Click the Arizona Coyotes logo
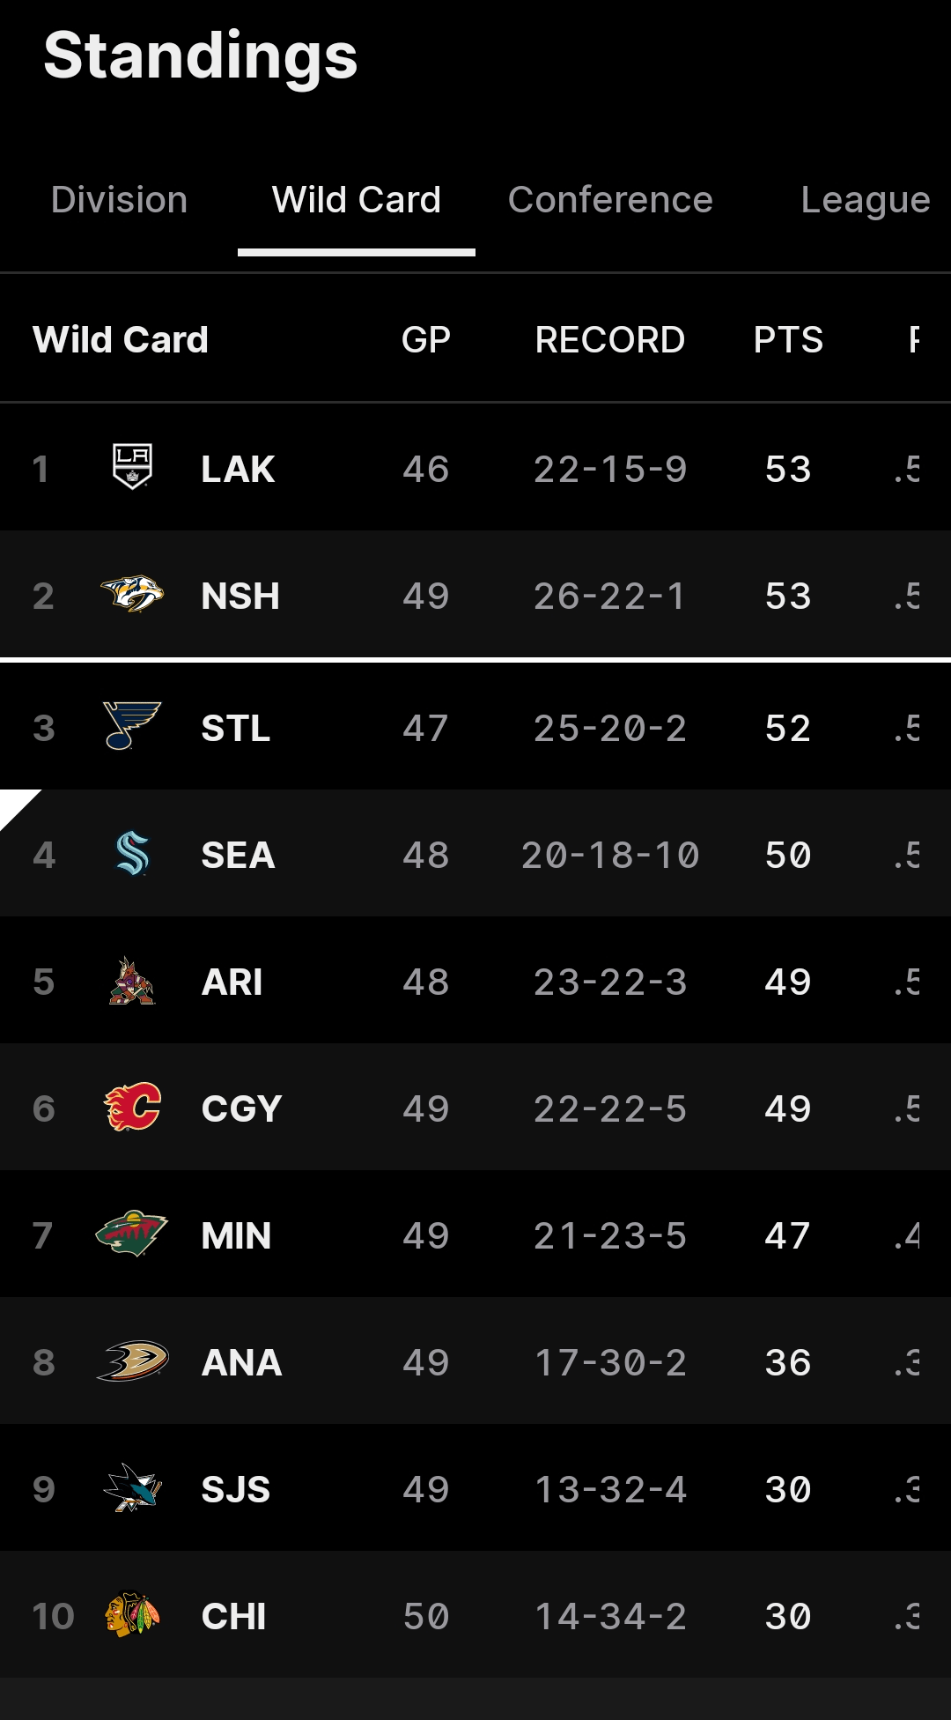 click(132, 981)
